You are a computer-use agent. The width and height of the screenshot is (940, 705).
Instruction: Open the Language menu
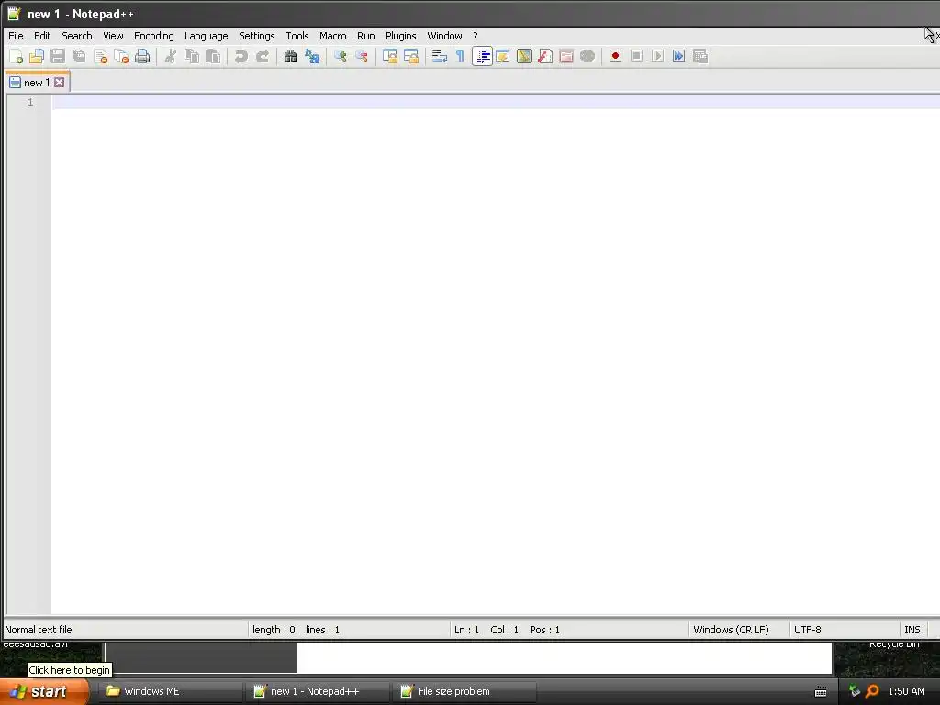(x=206, y=36)
